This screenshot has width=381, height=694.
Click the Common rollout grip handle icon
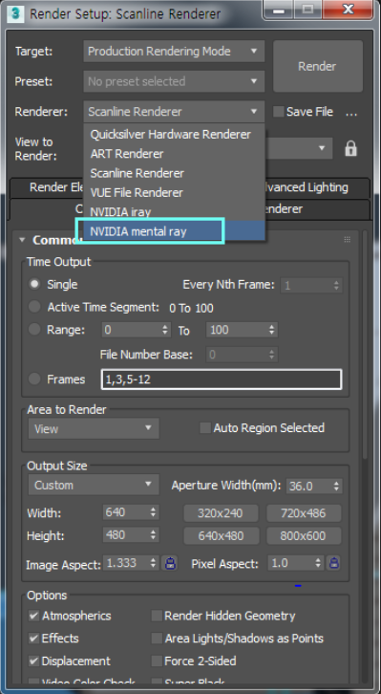[x=348, y=240]
